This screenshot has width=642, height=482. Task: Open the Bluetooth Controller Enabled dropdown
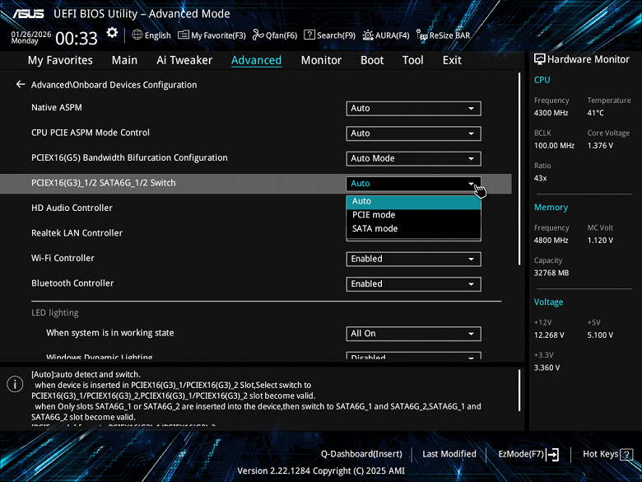(x=412, y=284)
